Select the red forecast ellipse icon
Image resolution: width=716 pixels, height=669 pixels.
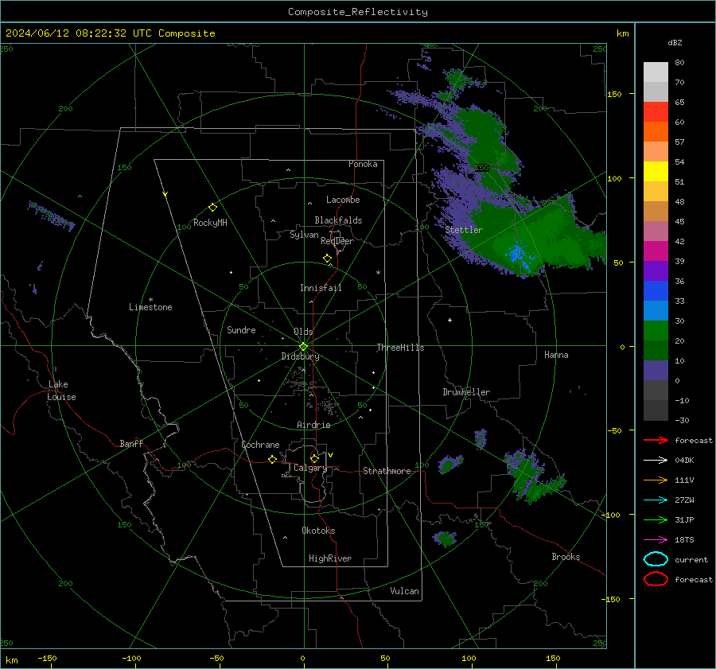656,579
